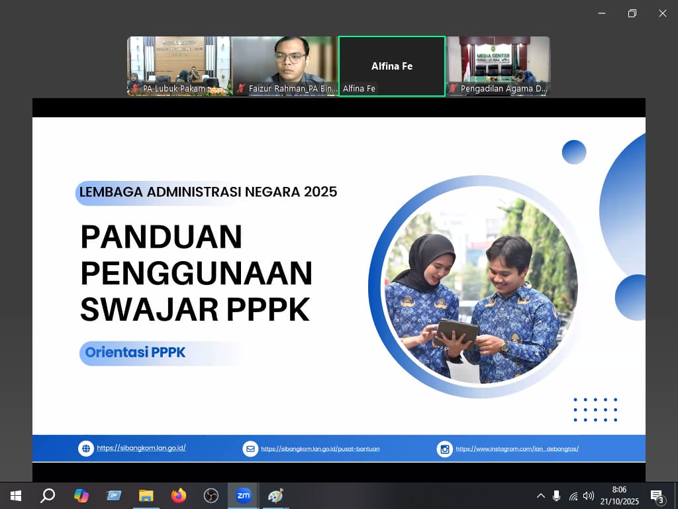
Task: Open the notification center with 3 alerts
Action: click(x=657, y=496)
